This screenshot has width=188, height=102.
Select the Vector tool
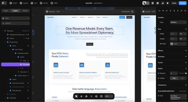[44, 3]
